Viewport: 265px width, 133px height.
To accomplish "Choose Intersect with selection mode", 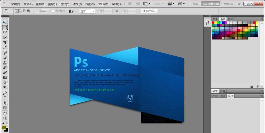I will (x=28, y=11).
